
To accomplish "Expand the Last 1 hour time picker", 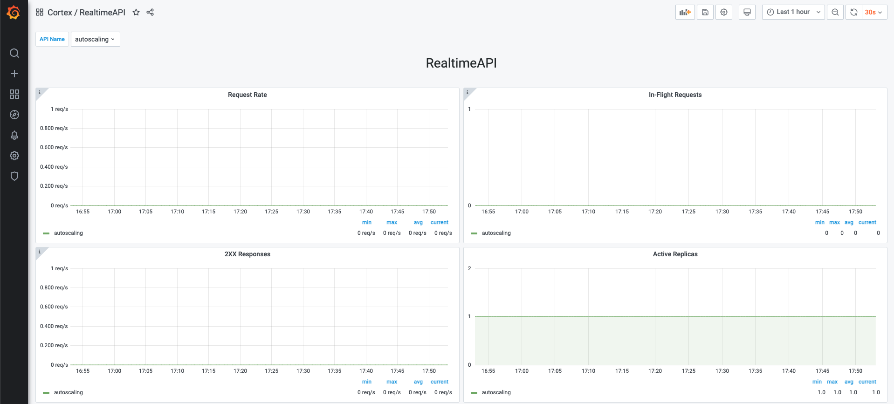I will (x=793, y=12).
